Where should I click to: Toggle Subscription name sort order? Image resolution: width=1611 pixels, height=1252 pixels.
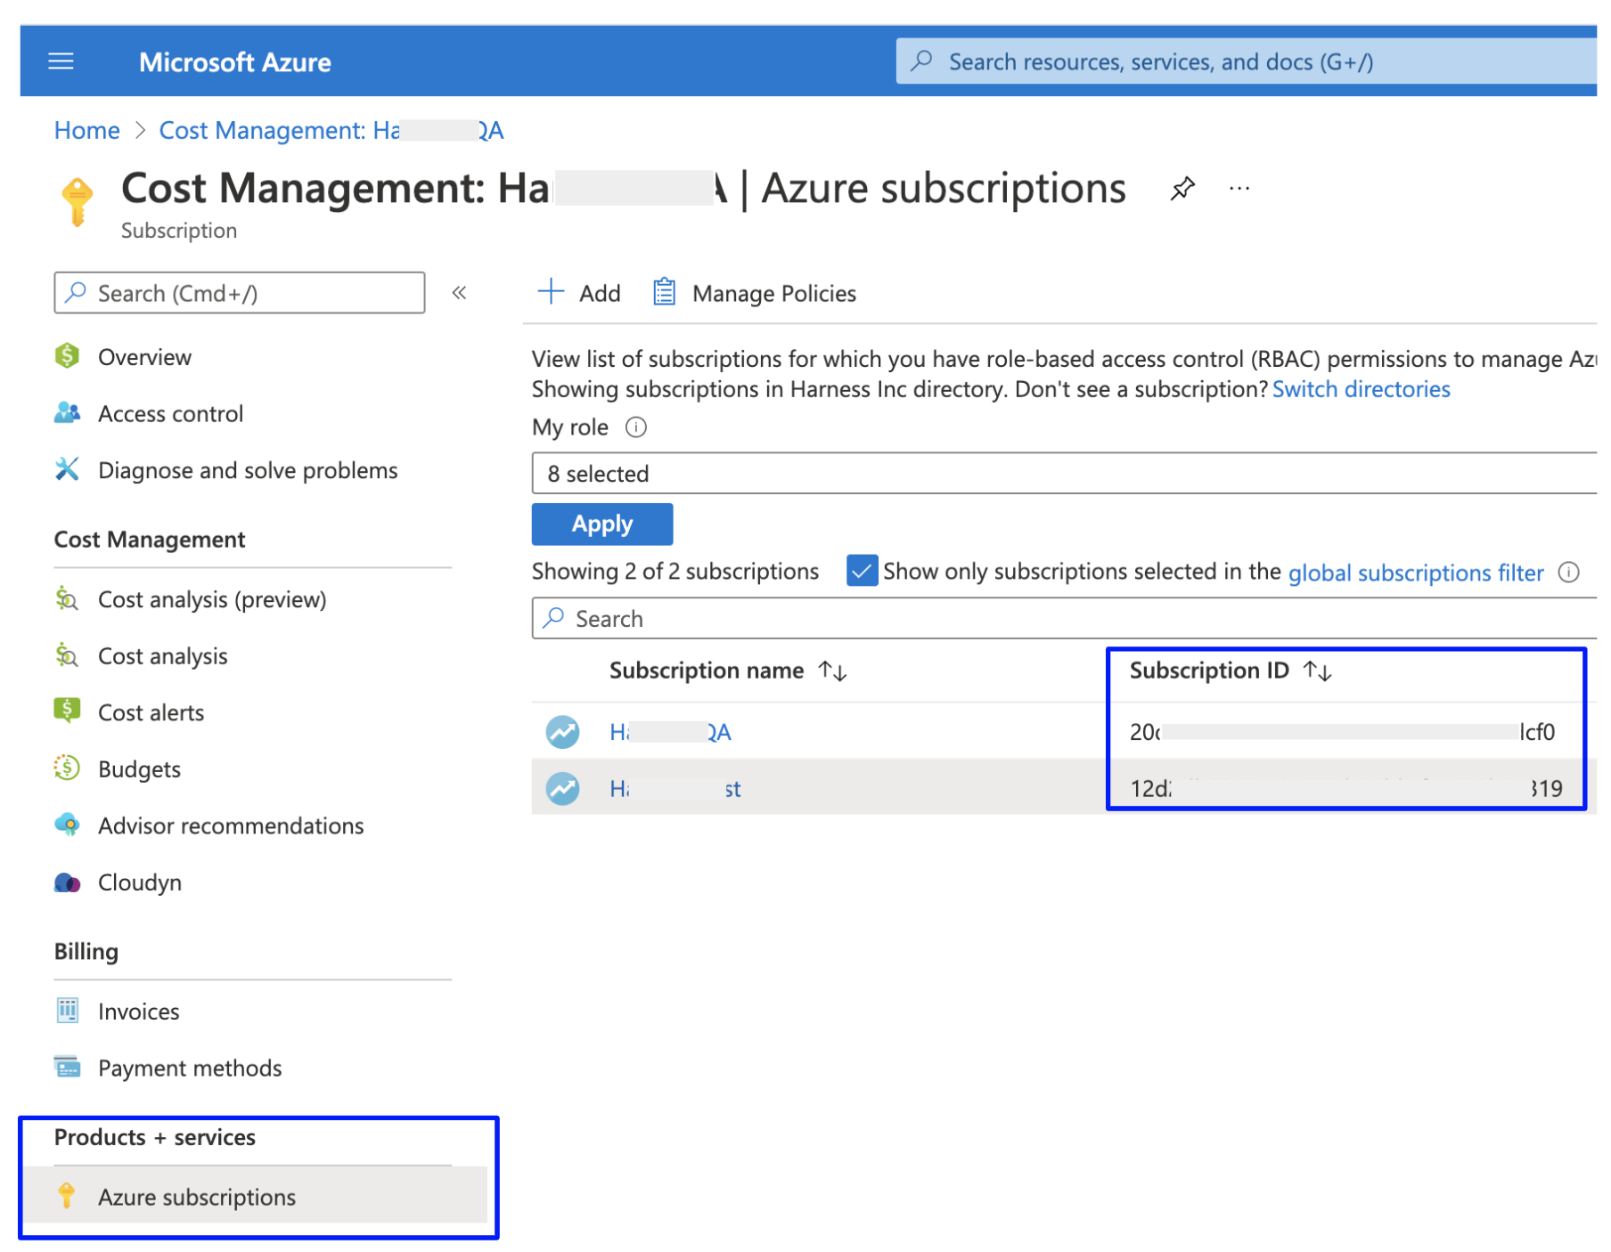pyautogui.click(x=832, y=671)
